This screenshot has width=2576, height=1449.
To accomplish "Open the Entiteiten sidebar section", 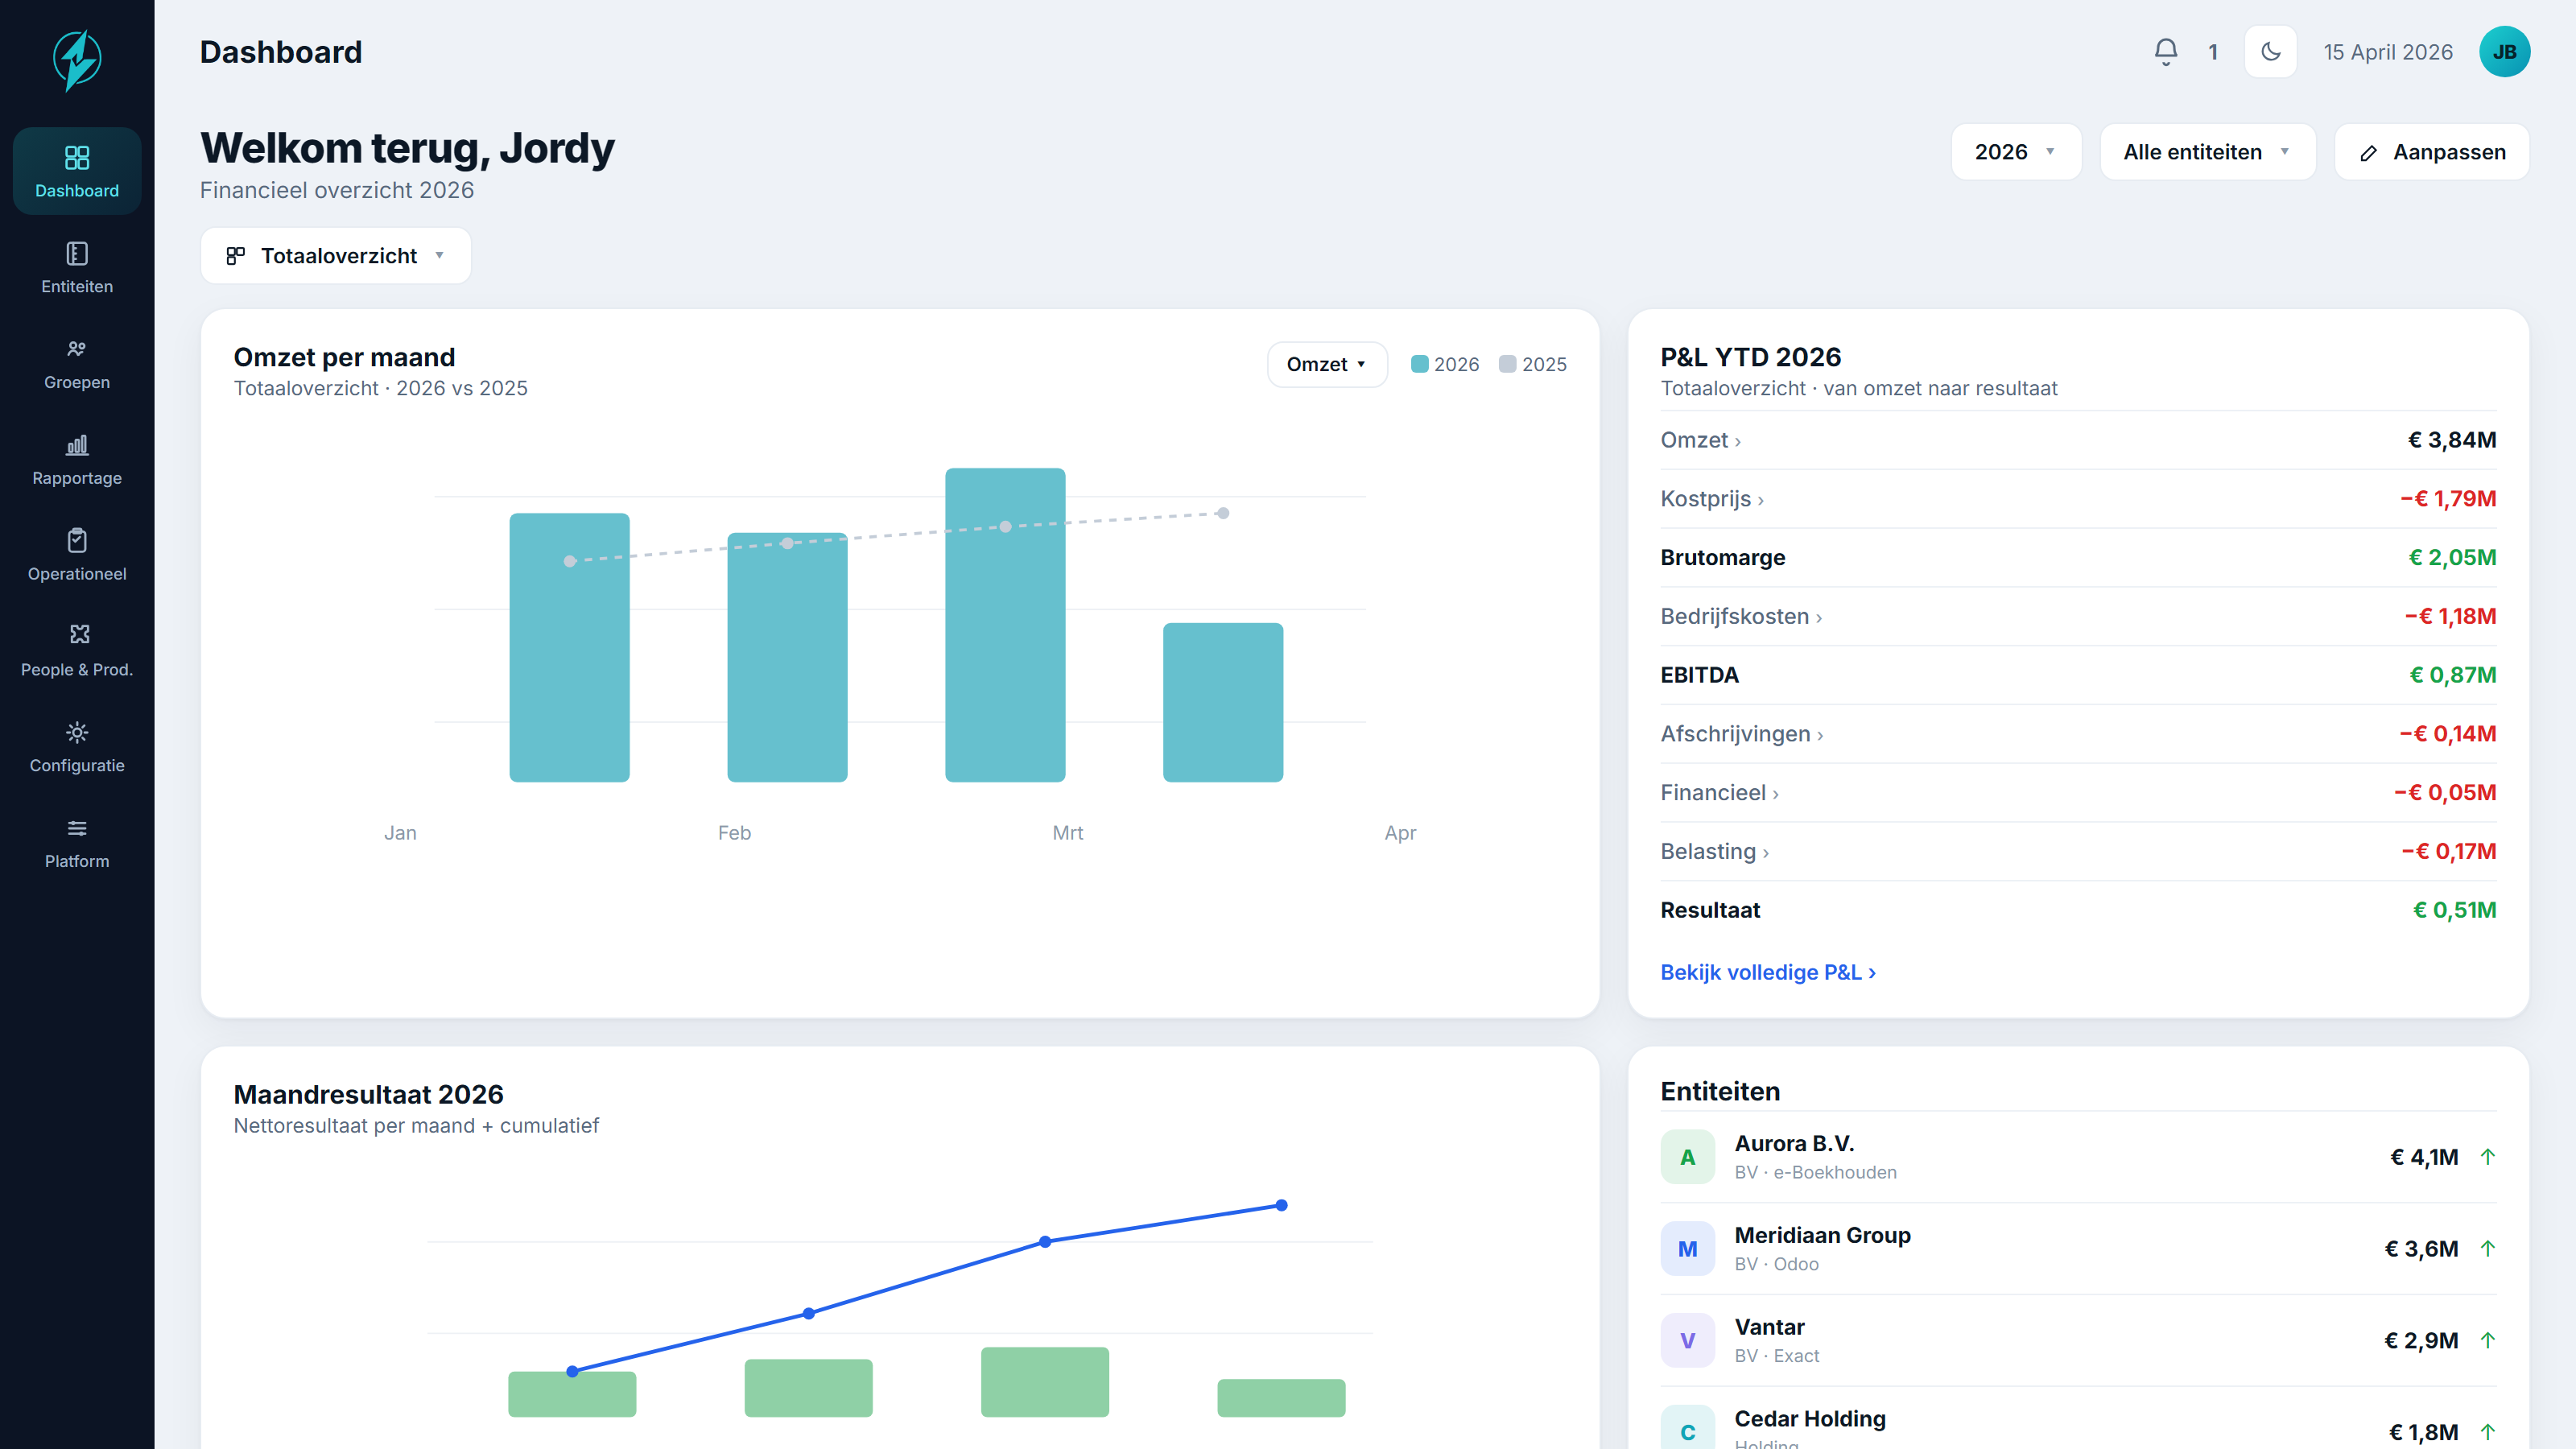I will pyautogui.click(x=77, y=267).
